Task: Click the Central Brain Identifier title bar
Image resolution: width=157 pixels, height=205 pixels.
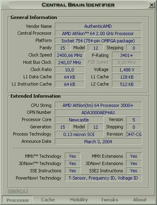Action: click(78, 5)
